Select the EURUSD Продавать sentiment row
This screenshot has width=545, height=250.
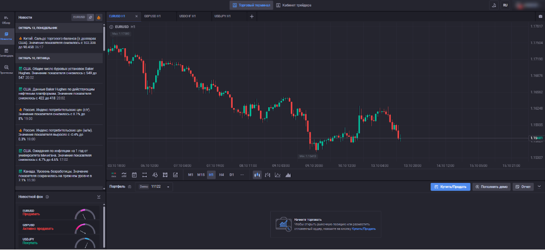[59, 212]
